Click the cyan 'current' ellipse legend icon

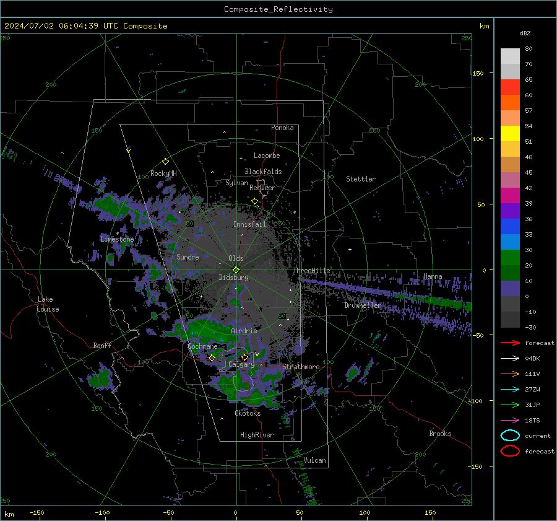(510, 436)
